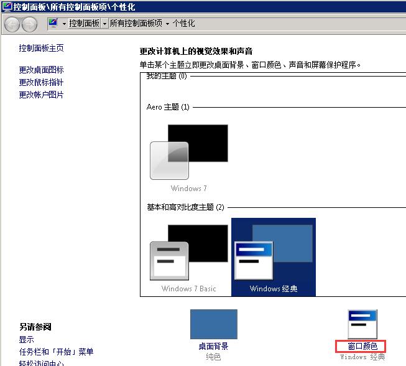
Task: Open the dropdown arrow next to the address bar monitor icon
Action: click(x=64, y=24)
